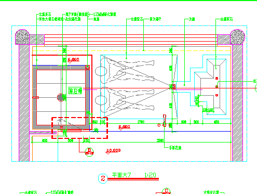Click the "1:20" scale text
Image resolution: width=257 pixels, height=194 pixels.
[150, 175]
